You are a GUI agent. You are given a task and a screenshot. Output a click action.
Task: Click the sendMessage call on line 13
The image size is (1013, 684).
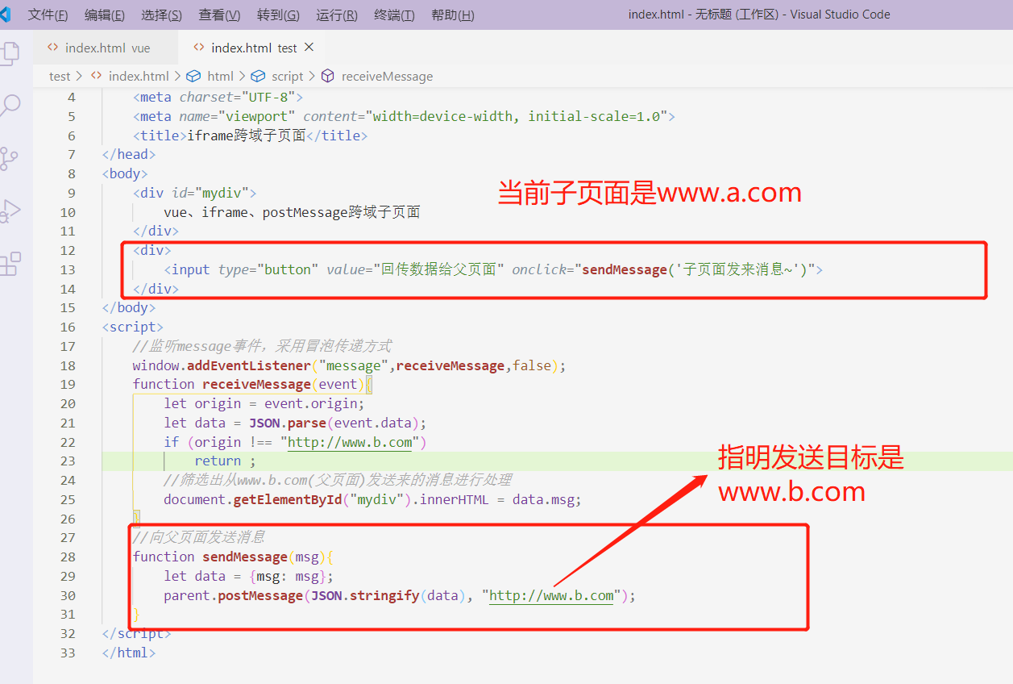tap(625, 269)
